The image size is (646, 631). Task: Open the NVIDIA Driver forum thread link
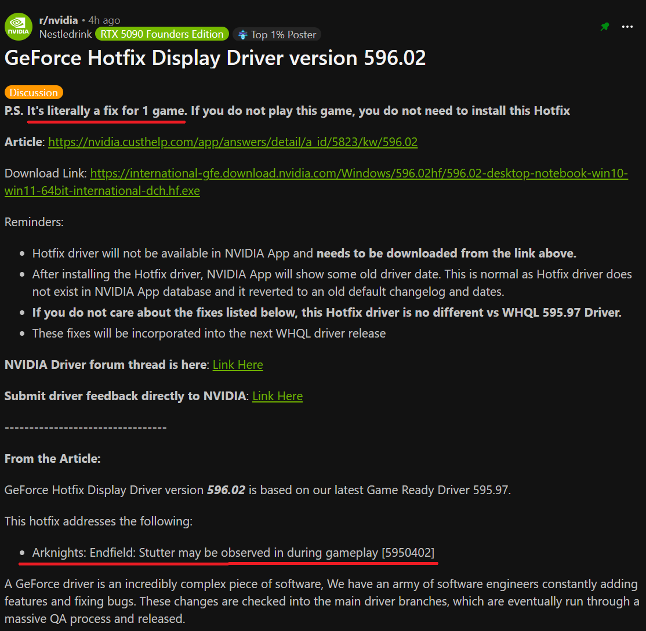(238, 365)
